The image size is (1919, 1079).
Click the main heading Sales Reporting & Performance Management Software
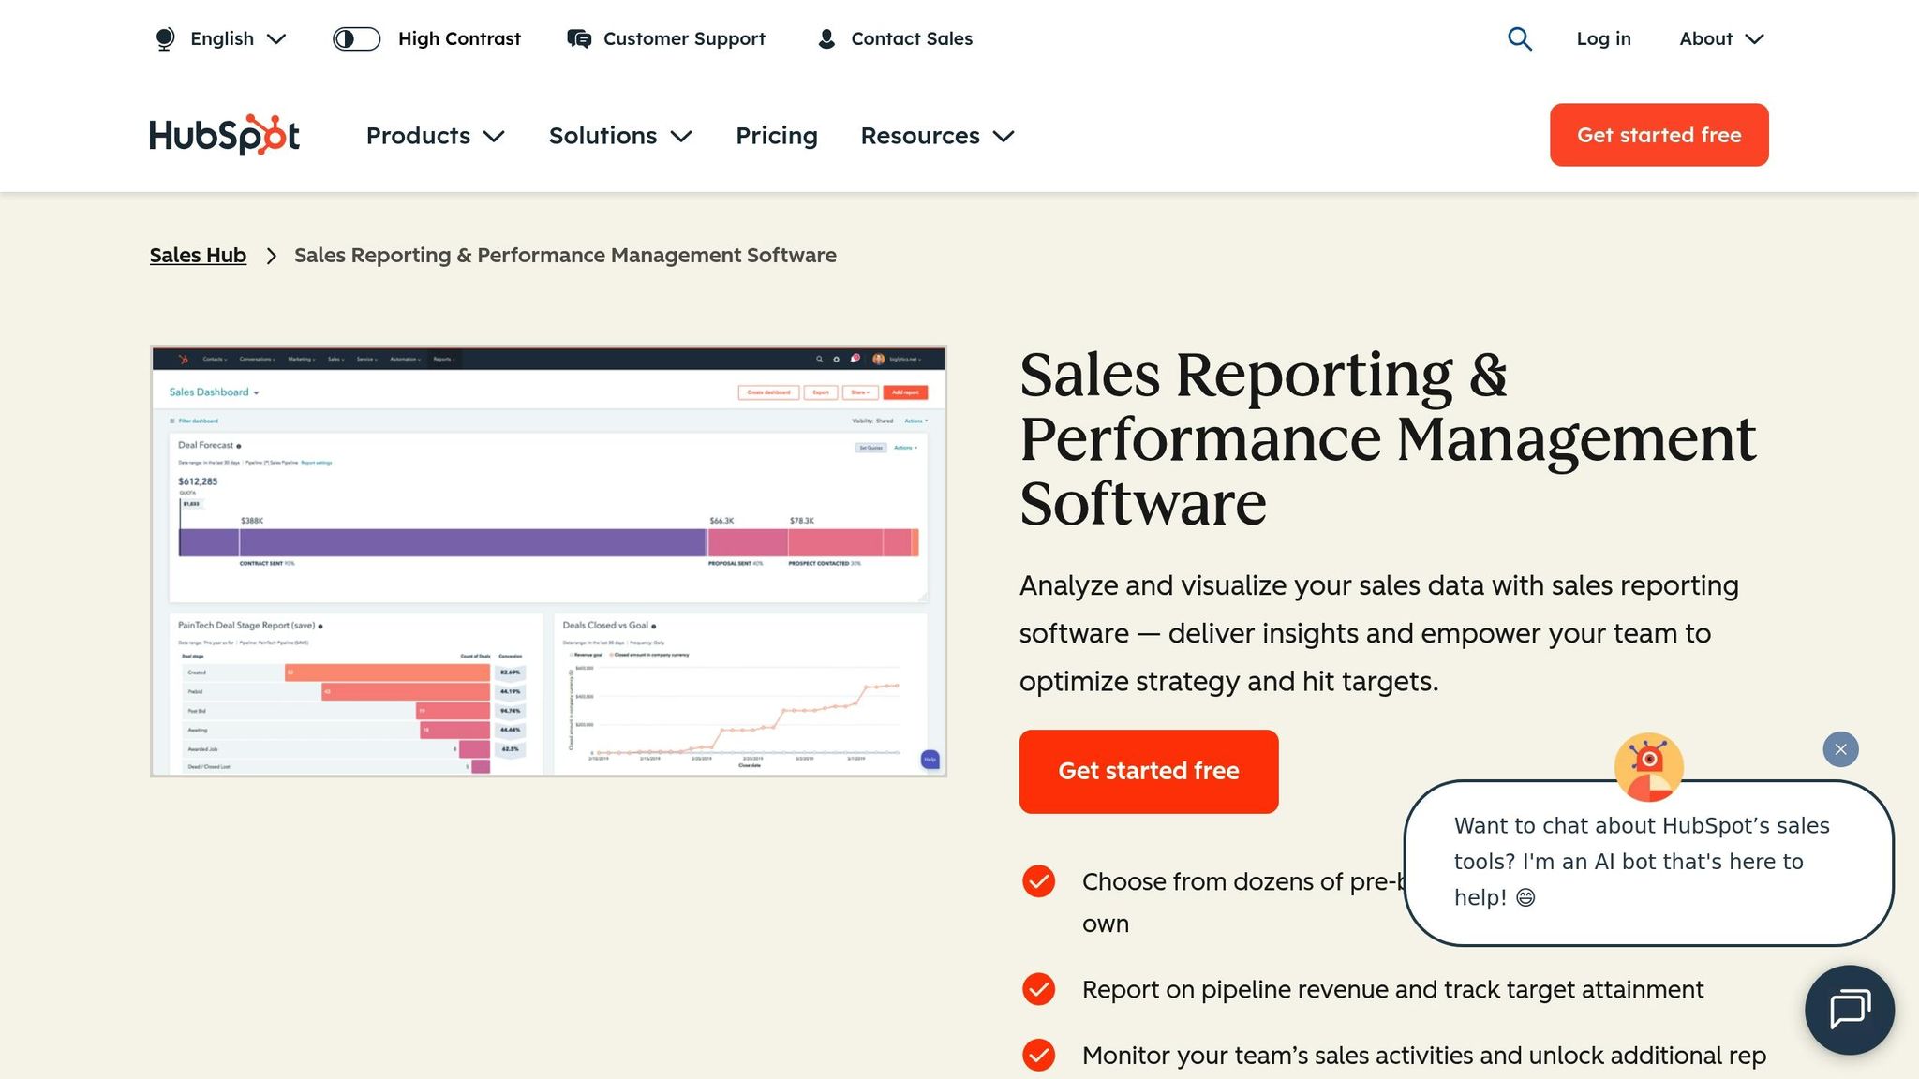click(1387, 438)
